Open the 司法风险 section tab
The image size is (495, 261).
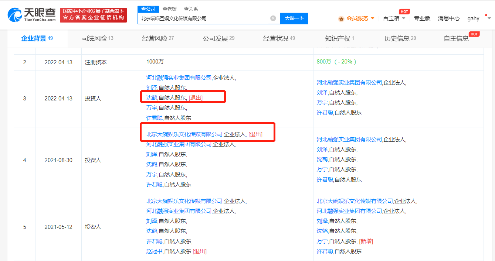(98, 38)
